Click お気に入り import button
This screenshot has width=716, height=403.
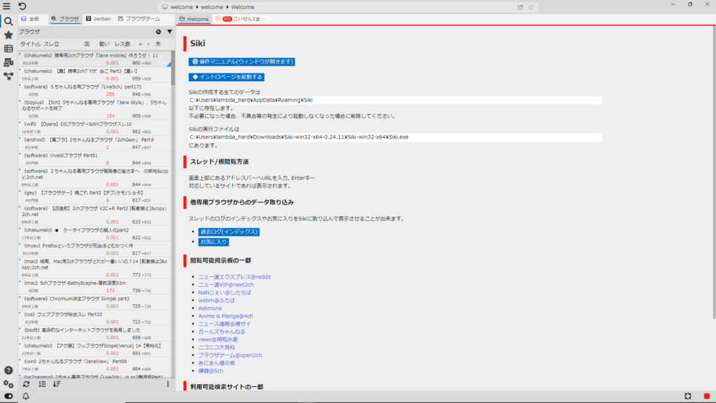point(213,241)
